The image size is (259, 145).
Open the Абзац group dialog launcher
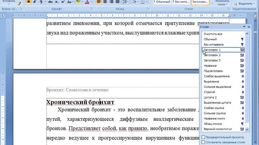point(147,9)
